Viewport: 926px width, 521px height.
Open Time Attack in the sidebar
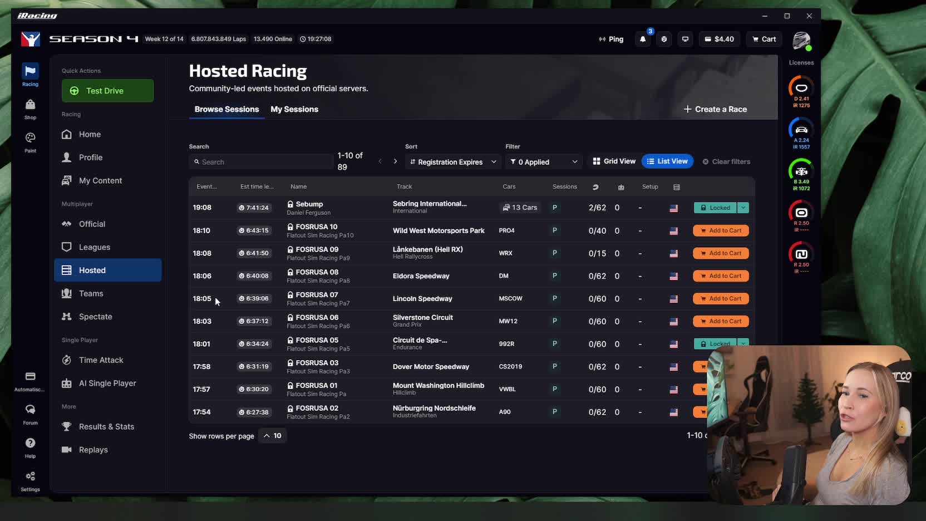click(108, 360)
